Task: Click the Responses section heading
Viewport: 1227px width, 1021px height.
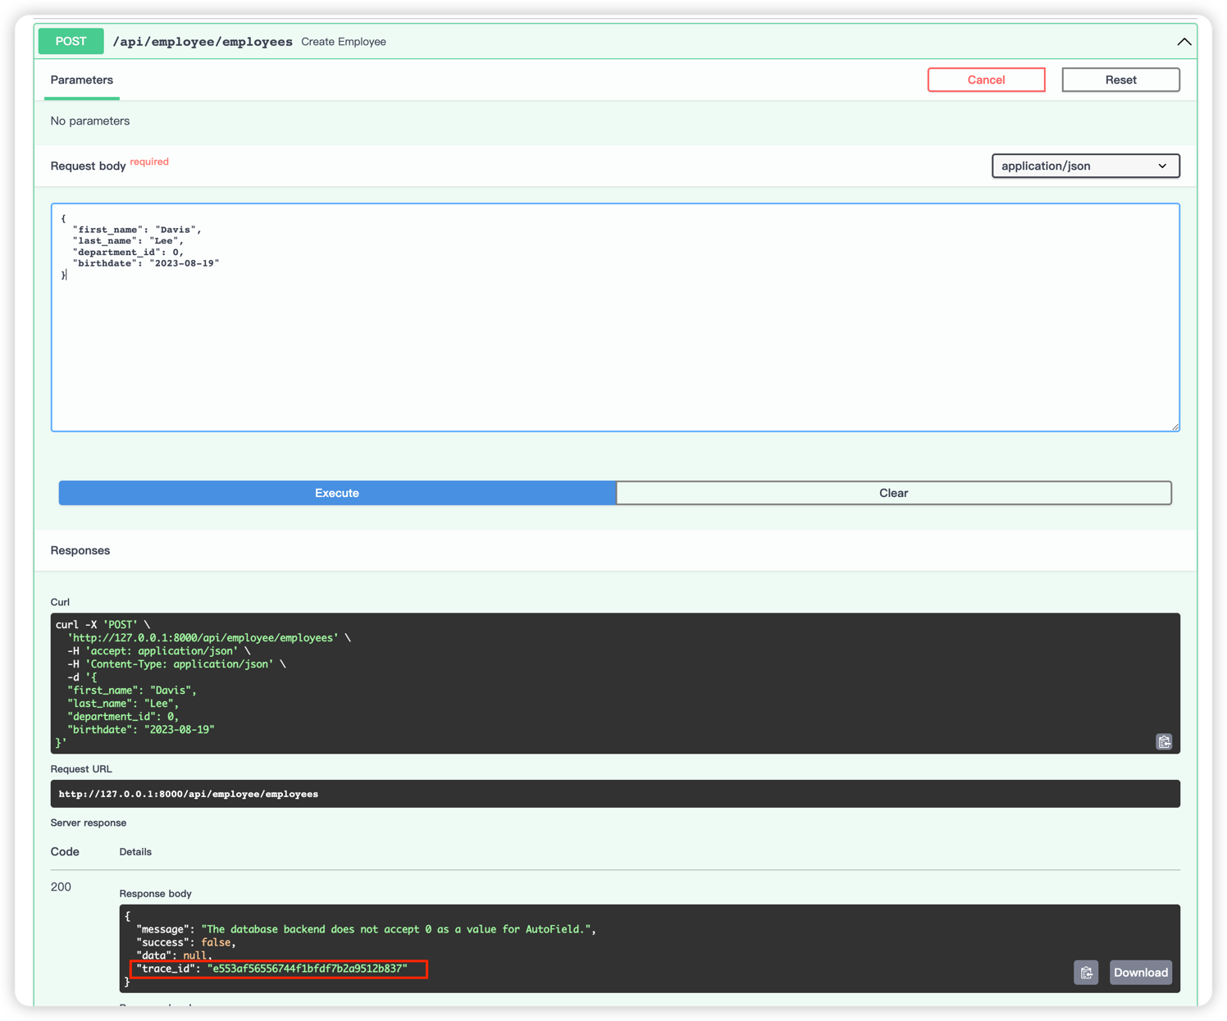Action: 80,550
